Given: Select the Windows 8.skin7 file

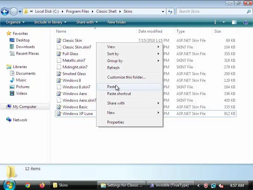Looking at the screenshot, I should coord(77,87).
